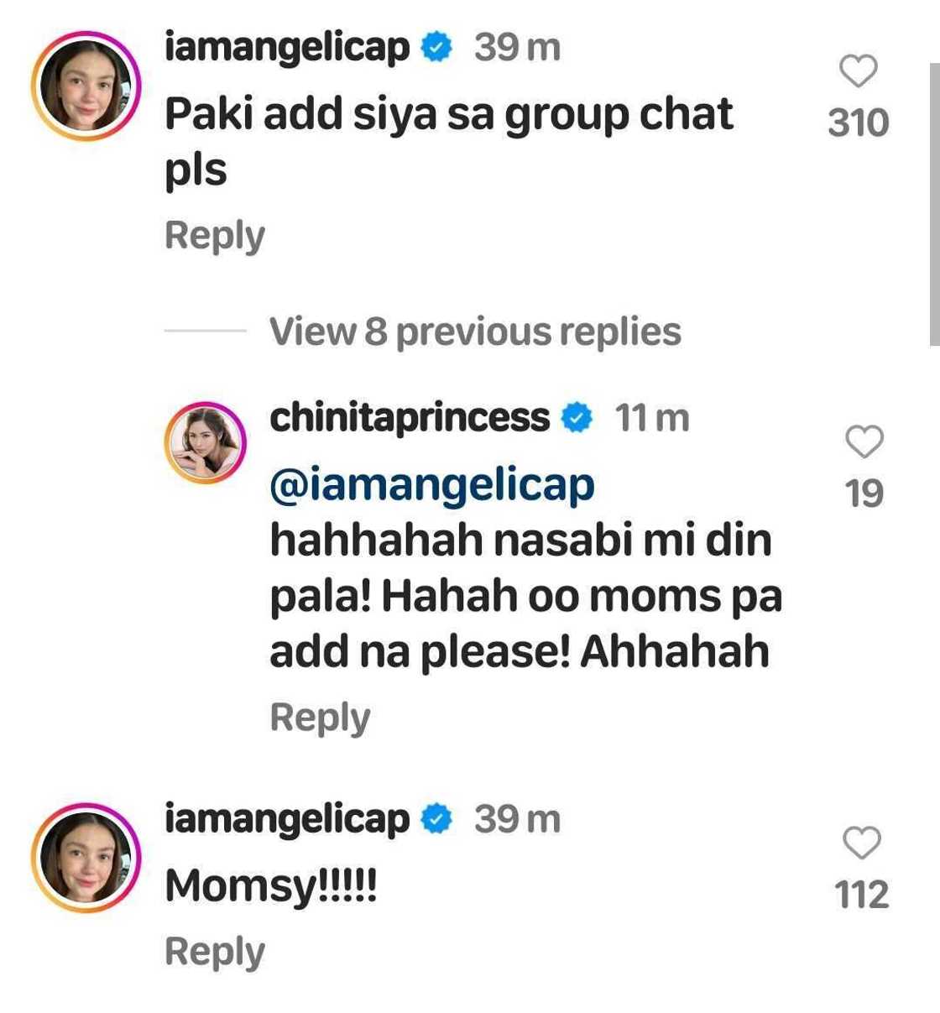Image resolution: width=940 pixels, height=1013 pixels.
Task: Click the gray scrollbar on the right edge
Action: pos(934,201)
